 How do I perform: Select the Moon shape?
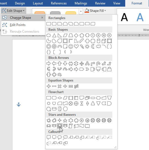[93, 47]
